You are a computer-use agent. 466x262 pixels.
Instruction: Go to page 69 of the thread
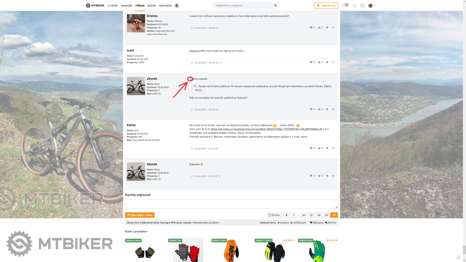click(326, 215)
